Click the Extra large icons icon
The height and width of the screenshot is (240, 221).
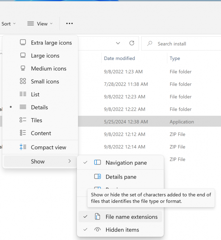pyautogui.click(x=23, y=42)
